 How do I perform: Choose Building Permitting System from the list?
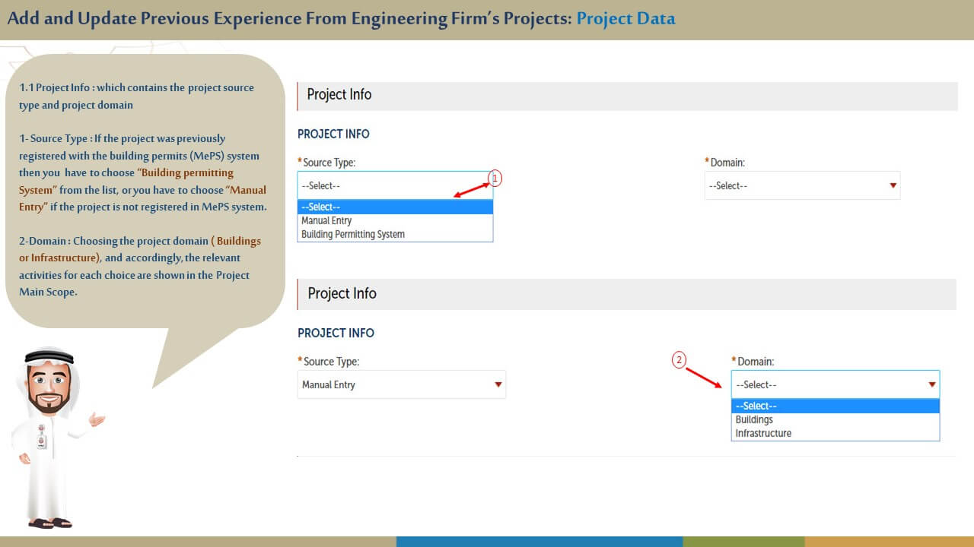(x=353, y=235)
